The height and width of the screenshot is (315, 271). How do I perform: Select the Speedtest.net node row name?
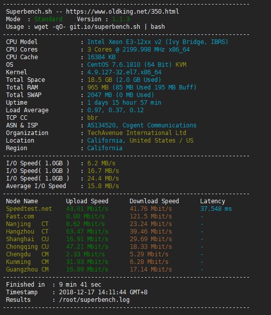pos(29,209)
